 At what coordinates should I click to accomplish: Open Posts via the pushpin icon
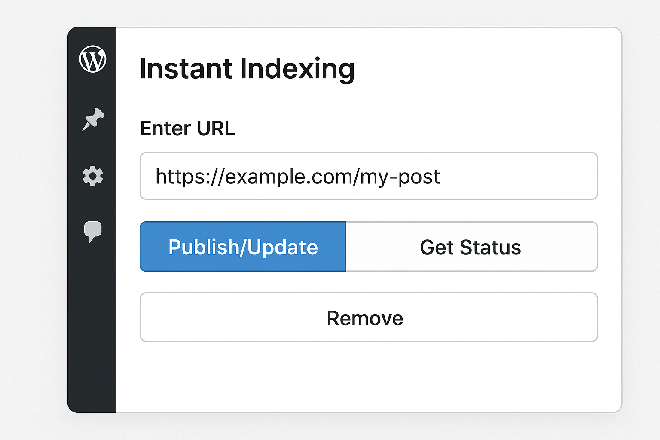(93, 119)
